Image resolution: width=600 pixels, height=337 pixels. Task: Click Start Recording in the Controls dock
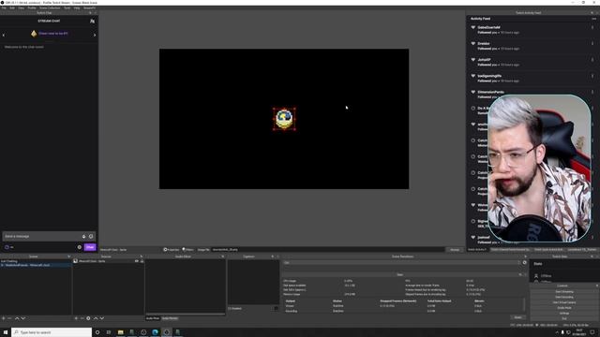[564, 297]
